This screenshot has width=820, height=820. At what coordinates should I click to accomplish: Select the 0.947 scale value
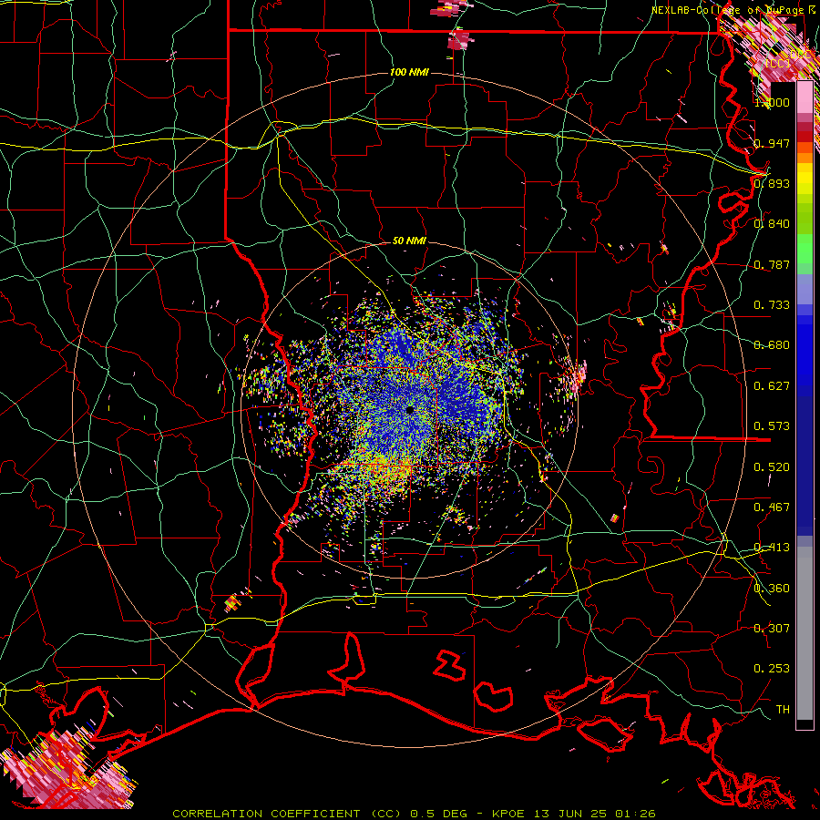coord(772,143)
